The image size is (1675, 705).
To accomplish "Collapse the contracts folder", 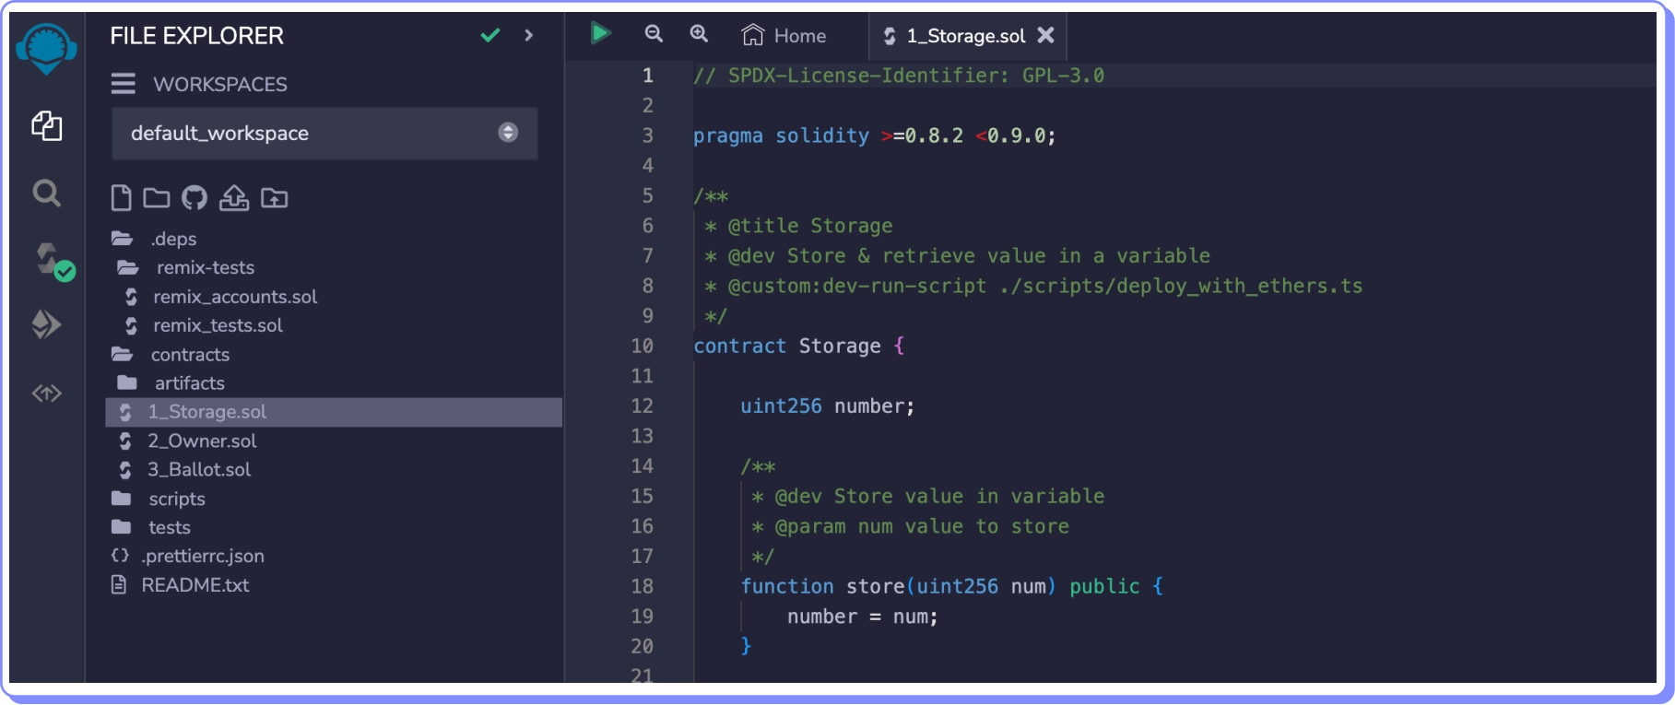I will point(190,355).
